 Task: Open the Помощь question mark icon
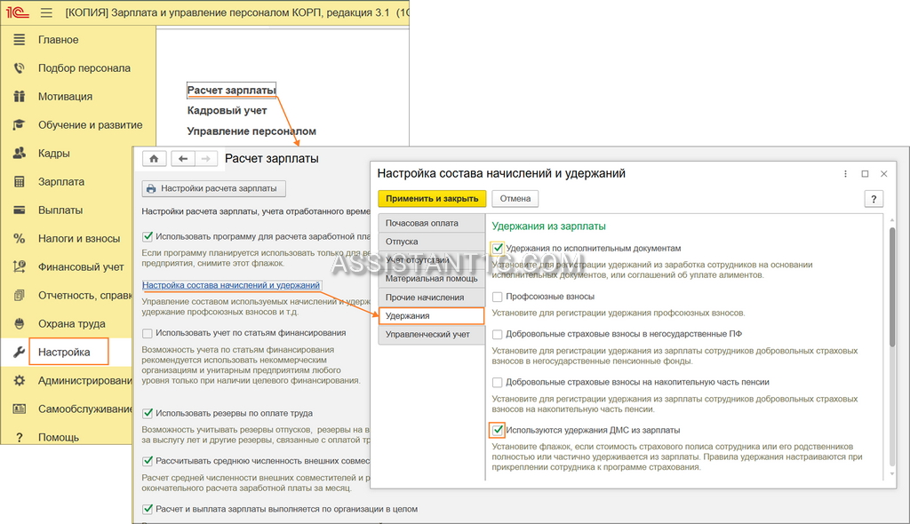coord(20,437)
